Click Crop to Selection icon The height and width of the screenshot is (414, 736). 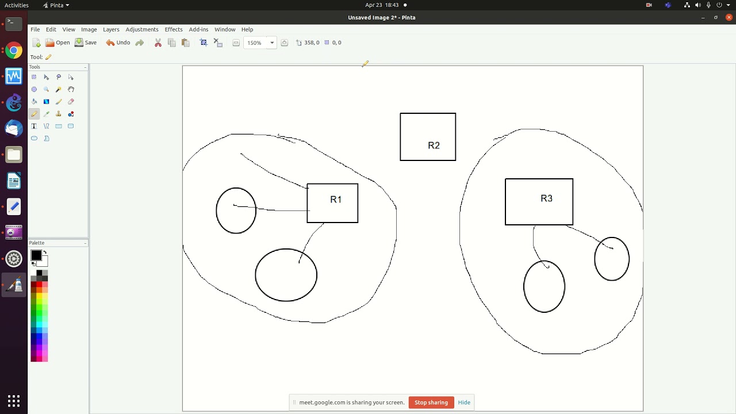point(204,43)
